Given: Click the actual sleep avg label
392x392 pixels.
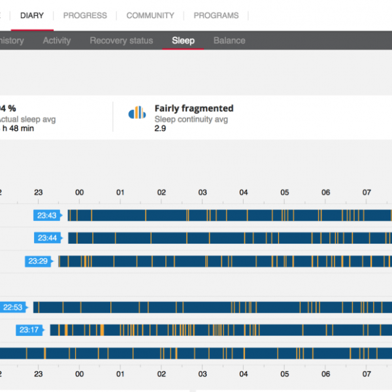Looking at the screenshot, I should 26,119.
